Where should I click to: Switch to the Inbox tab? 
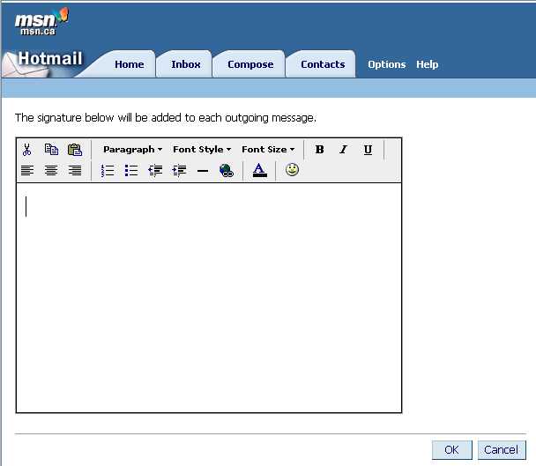tap(186, 64)
